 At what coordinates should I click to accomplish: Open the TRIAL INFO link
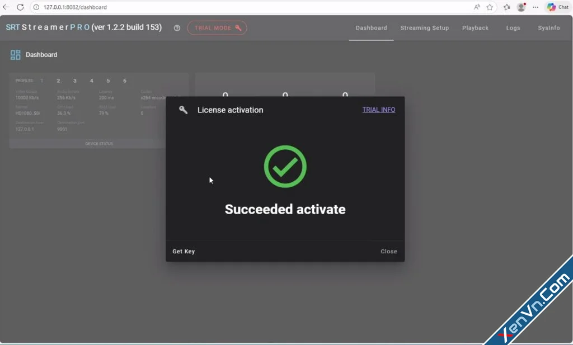coord(379,110)
